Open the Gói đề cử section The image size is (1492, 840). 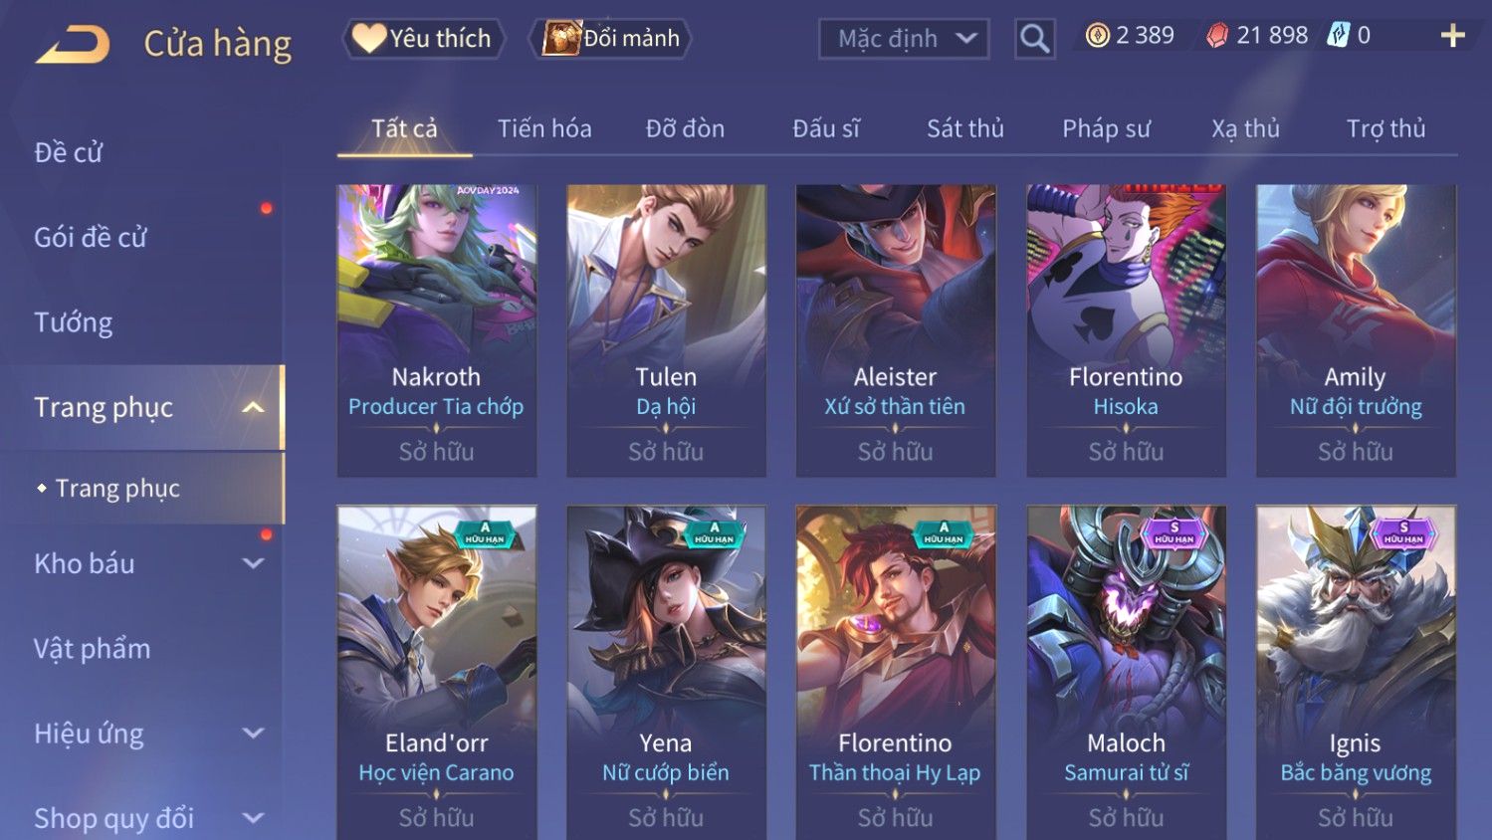91,237
